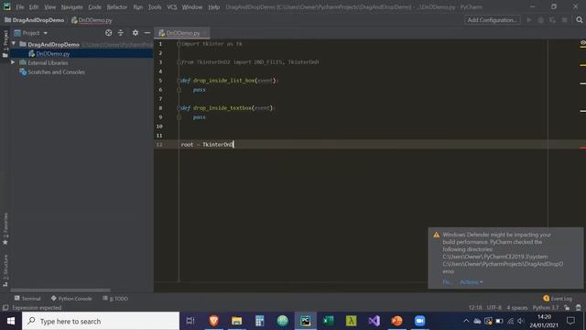This screenshot has height=330, width=586.
Task: Open the Edit menu
Action: point(34,7)
